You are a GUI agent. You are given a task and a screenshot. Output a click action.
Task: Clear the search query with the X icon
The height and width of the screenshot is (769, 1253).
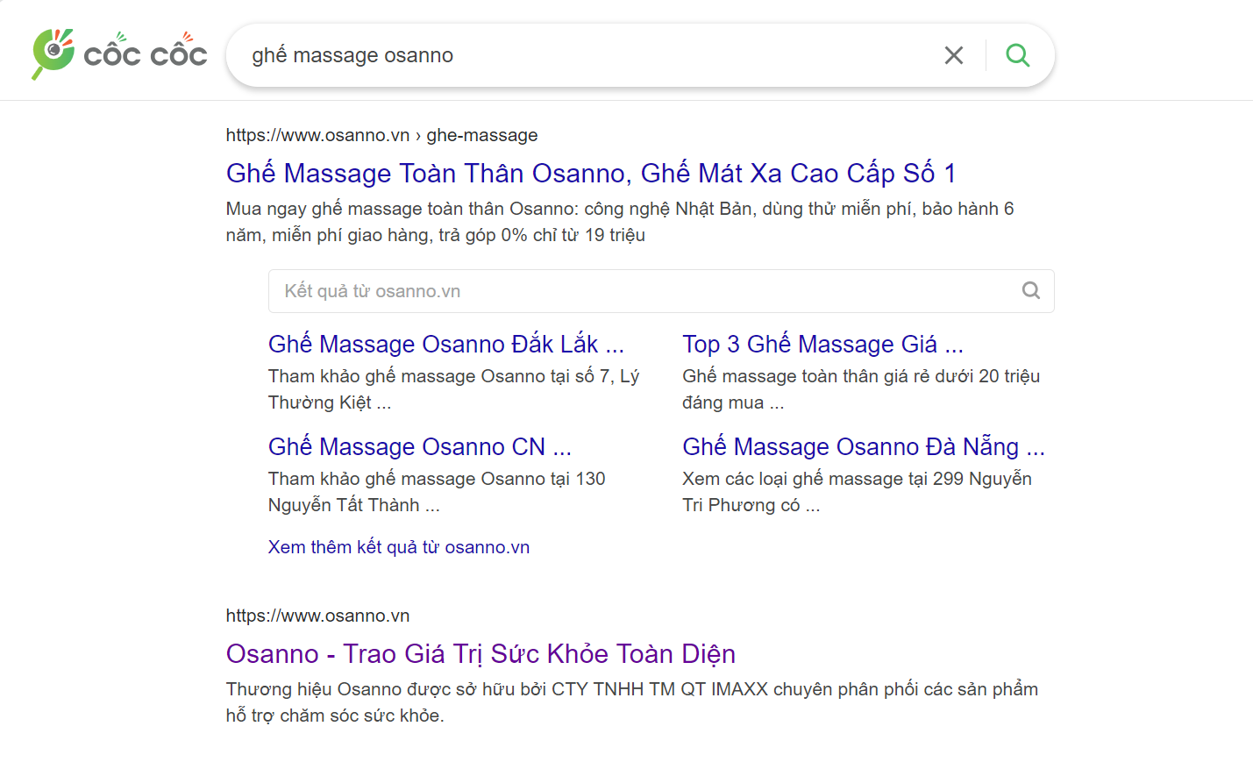(x=953, y=54)
